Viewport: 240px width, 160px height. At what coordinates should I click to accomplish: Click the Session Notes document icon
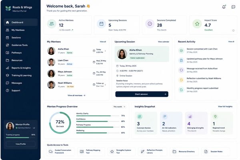coord(206,152)
